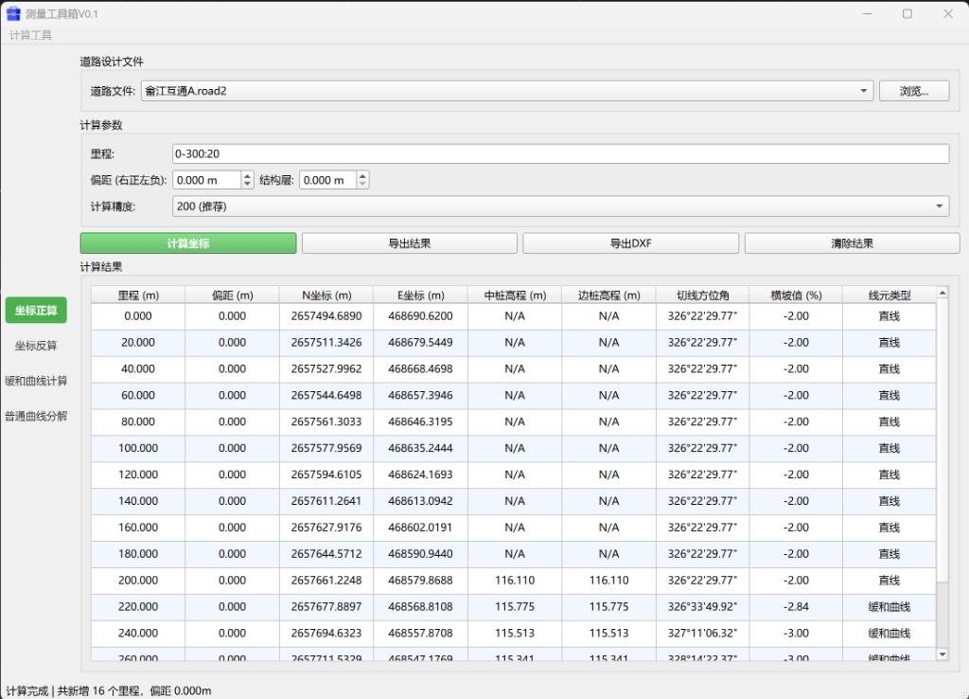The image size is (969, 699).
Task: Switch to the 普通曲线分解 tab
Action: 36,416
